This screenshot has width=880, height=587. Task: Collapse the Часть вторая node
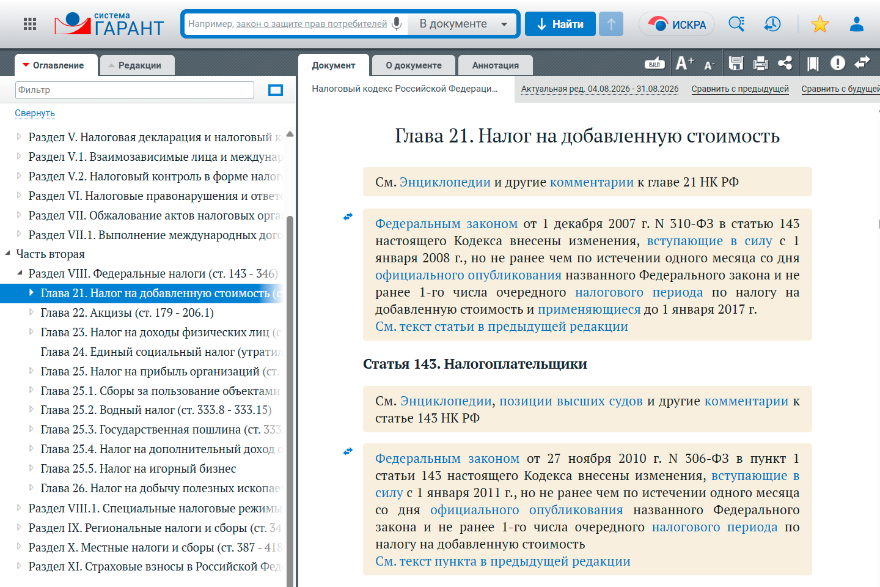7,254
